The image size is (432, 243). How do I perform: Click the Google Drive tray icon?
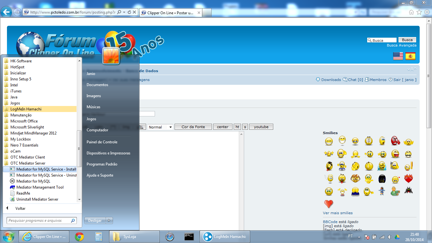pyautogui.click(x=397, y=237)
